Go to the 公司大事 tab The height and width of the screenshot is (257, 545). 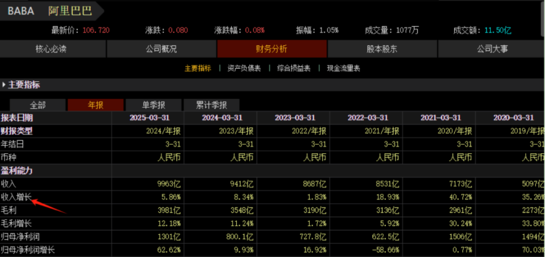(491, 49)
